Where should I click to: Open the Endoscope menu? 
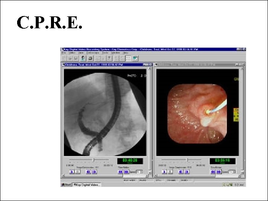[92, 53]
